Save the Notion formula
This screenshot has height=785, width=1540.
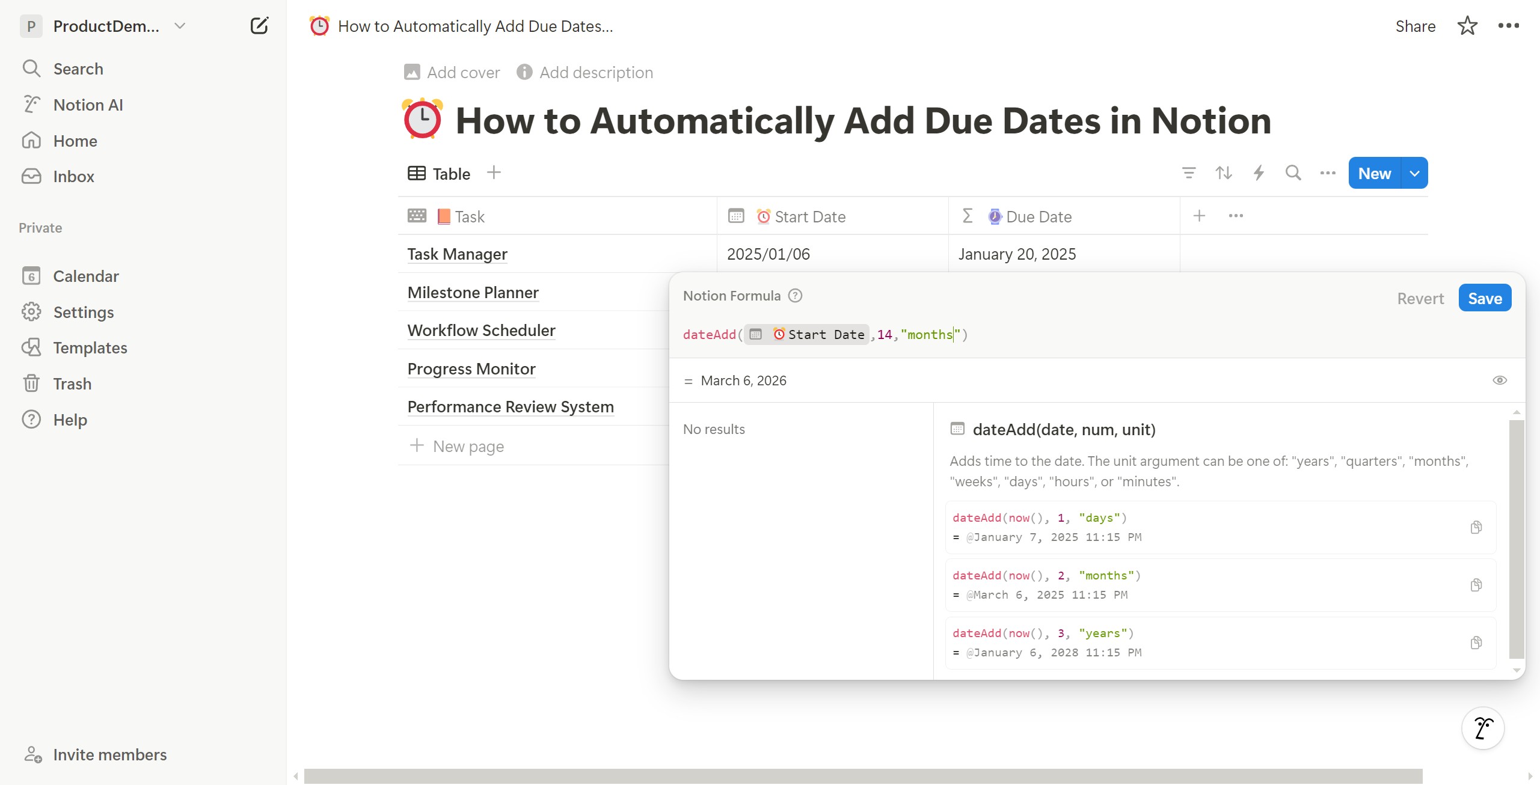(x=1484, y=298)
